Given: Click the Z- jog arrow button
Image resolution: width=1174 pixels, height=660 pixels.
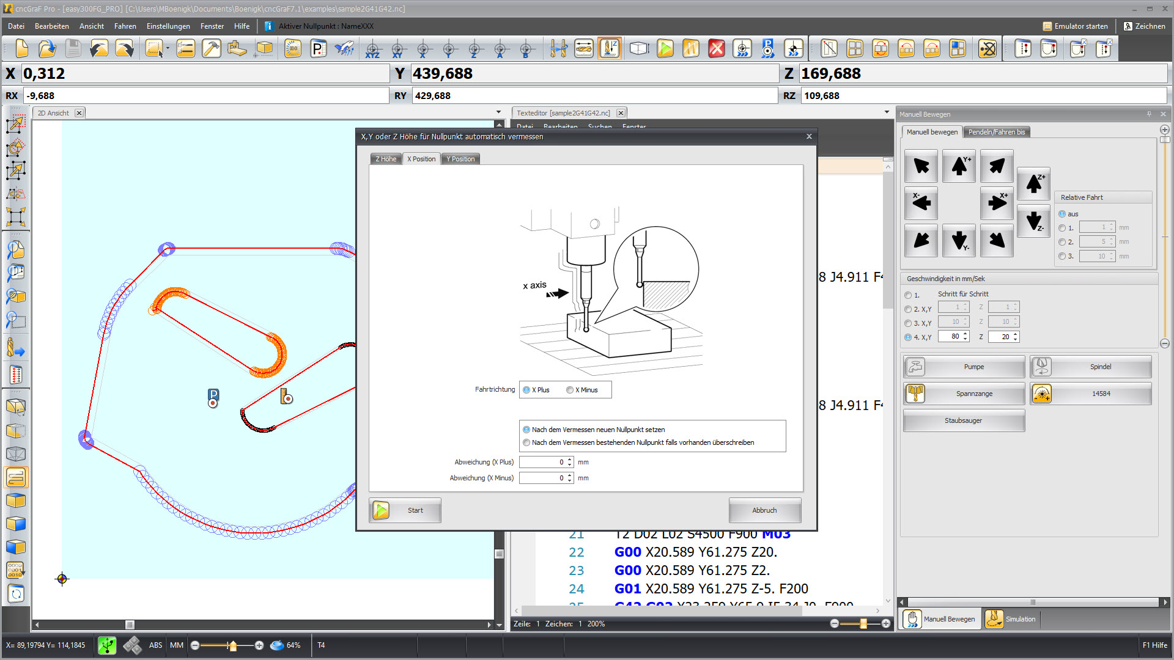Looking at the screenshot, I should coord(1034,221).
